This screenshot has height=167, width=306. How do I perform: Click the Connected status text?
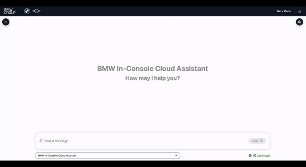tap(263, 156)
